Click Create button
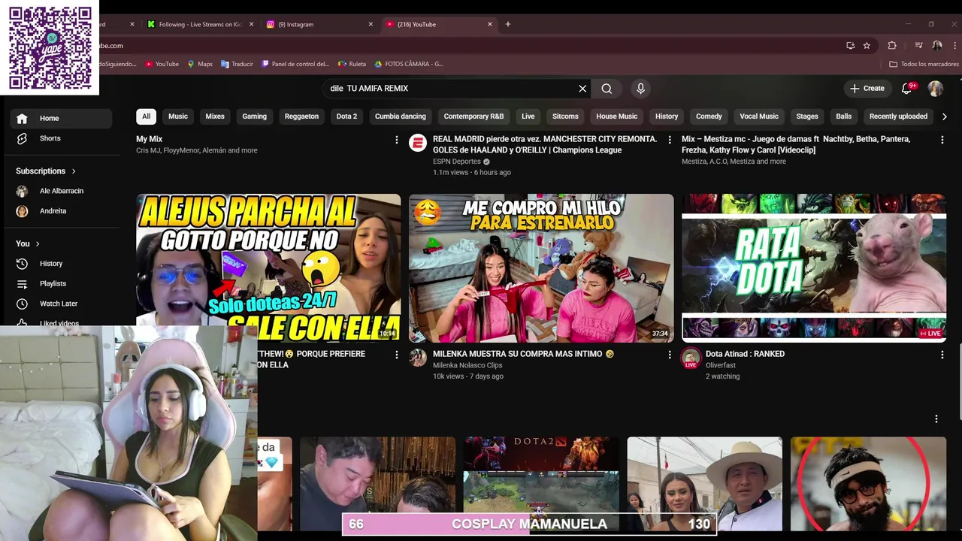The height and width of the screenshot is (541, 962). click(867, 89)
